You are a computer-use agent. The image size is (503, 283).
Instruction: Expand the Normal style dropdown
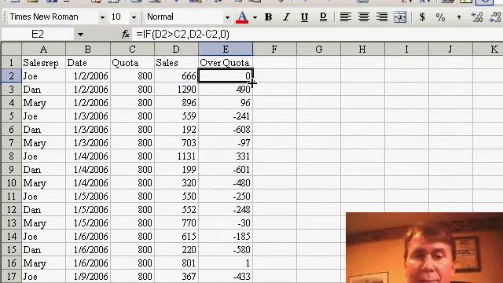click(x=227, y=17)
